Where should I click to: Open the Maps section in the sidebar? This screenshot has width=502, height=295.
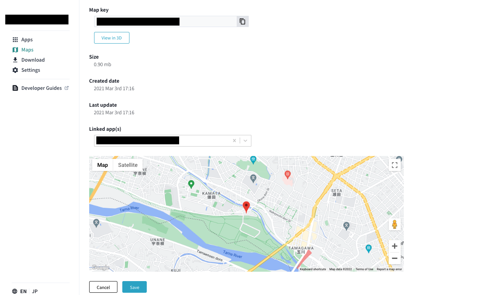[x=27, y=49]
